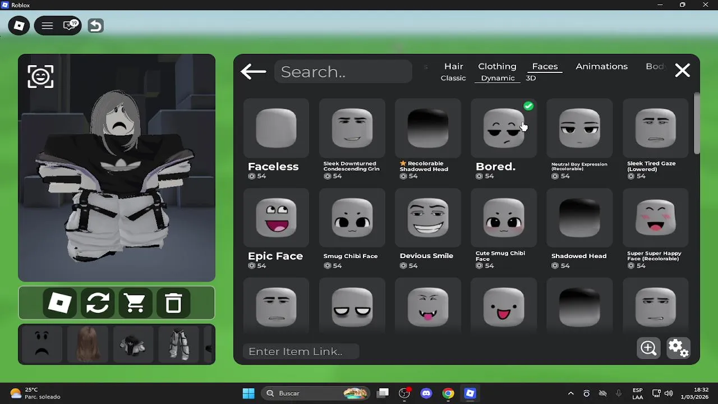Click the Faceless item name text
This screenshot has height=404, width=718.
point(273,167)
